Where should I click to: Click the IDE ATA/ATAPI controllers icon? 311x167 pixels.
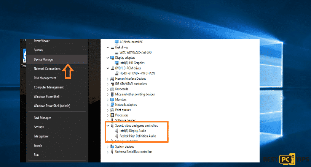click(112, 84)
